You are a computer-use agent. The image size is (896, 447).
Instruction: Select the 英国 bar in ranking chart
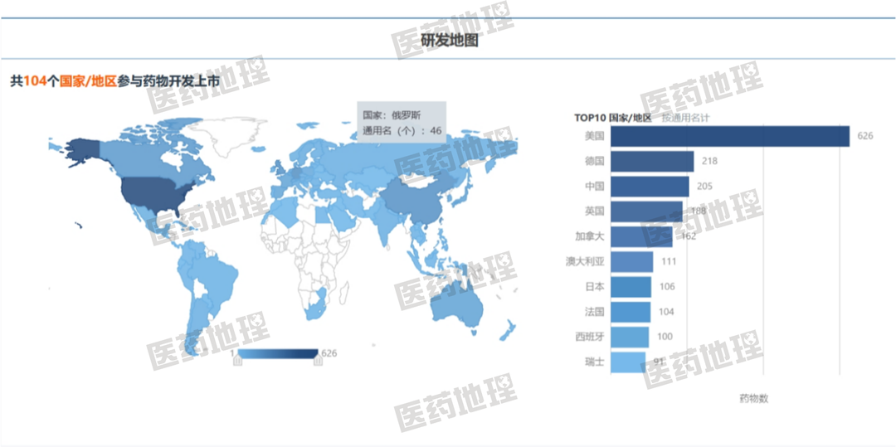[x=646, y=211]
